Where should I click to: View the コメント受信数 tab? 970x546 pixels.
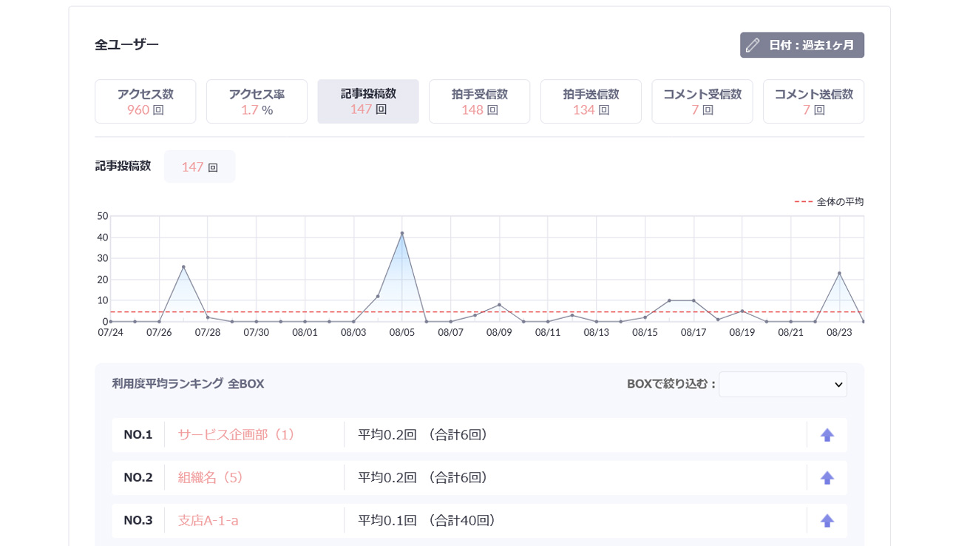[x=702, y=101]
